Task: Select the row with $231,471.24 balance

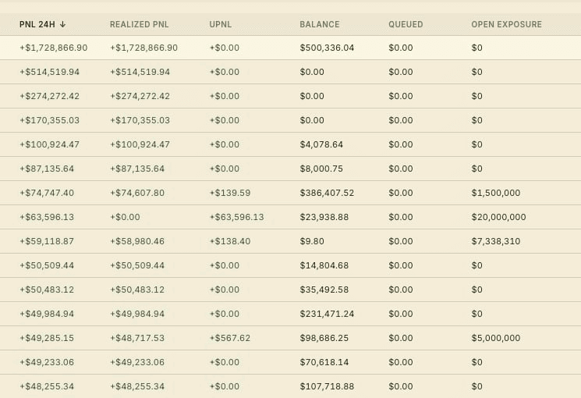Action: click(x=290, y=314)
